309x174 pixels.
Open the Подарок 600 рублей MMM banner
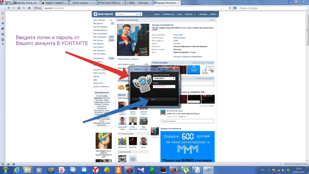click(187, 147)
